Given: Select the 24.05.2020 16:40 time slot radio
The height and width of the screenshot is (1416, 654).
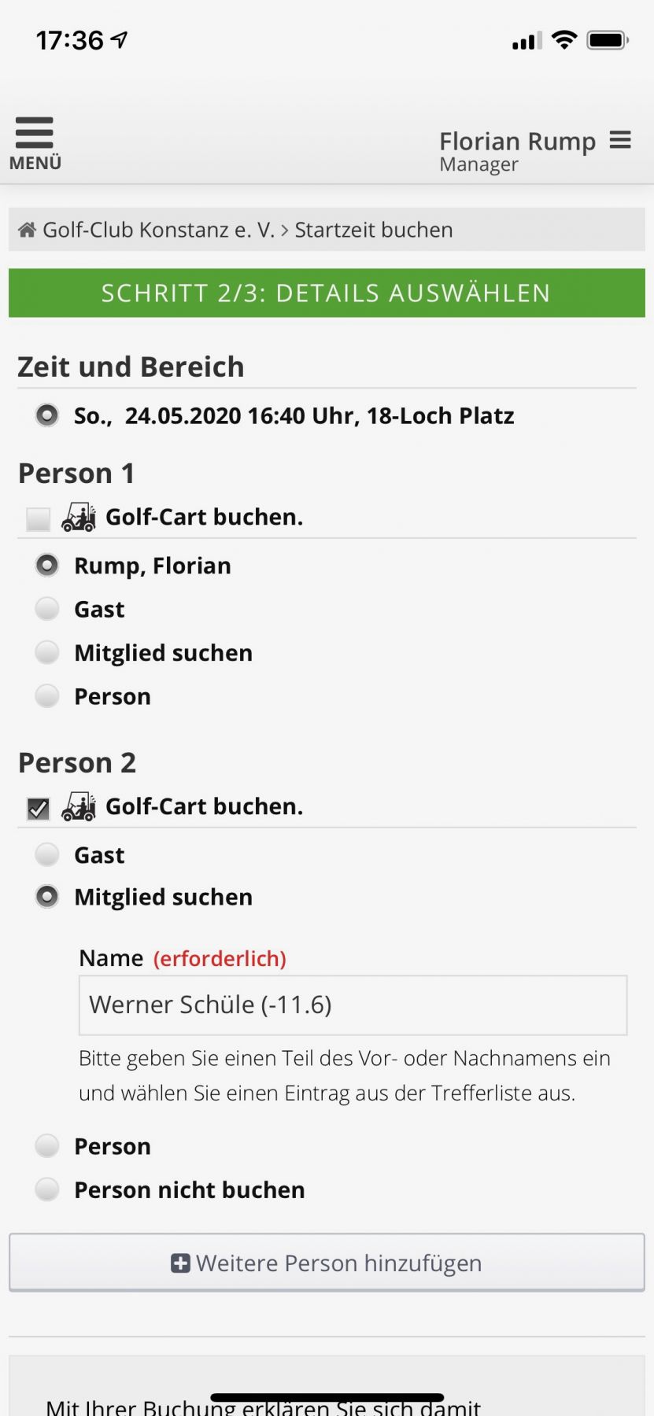Looking at the screenshot, I should pyautogui.click(x=47, y=415).
